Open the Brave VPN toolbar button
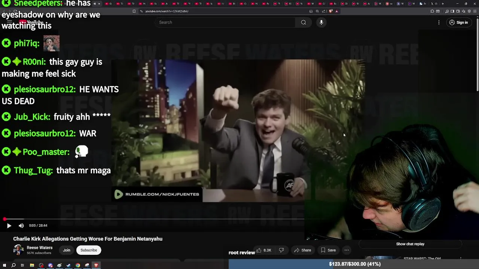 [x=469, y=11]
